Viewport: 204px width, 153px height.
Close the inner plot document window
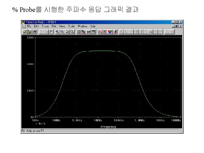[180, 26]
